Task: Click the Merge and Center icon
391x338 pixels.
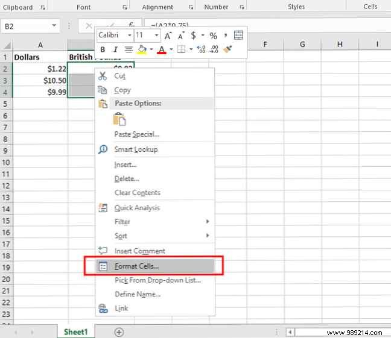Action: pos(238,35)
